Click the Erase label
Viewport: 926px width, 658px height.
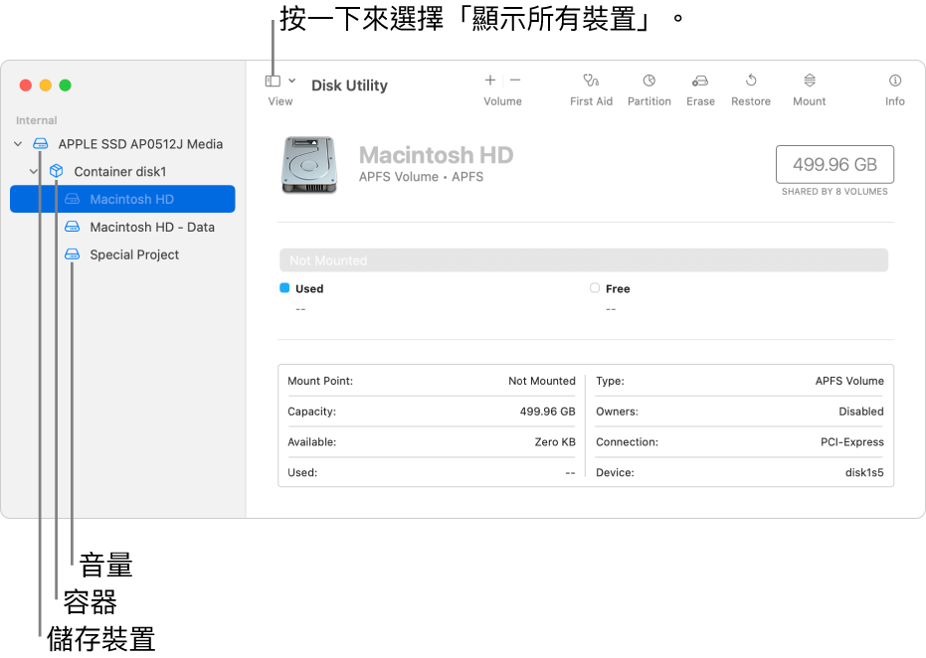tap(700, 101)
